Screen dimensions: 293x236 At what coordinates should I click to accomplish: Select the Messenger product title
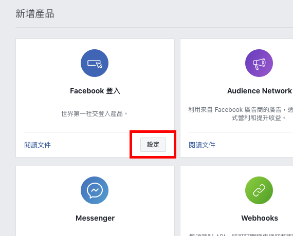pyautogui.click(x=95, y=218)
